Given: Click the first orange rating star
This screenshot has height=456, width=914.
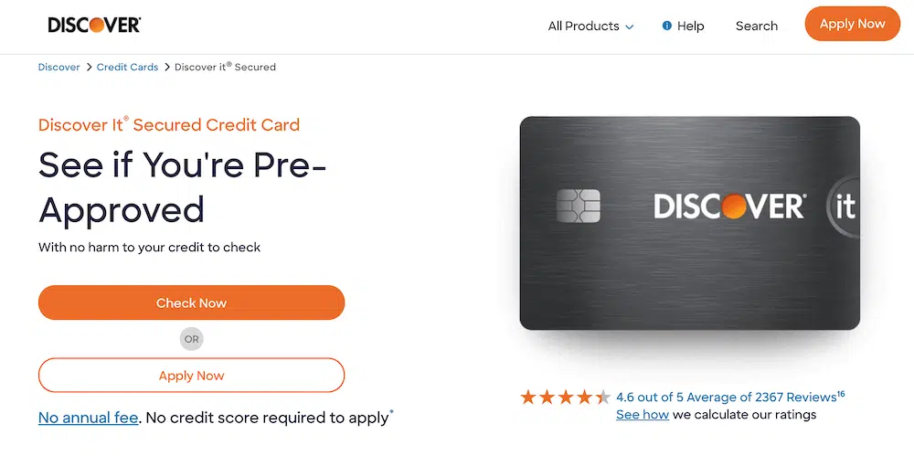Looking at the screenshot, I should tap(528, 397).
